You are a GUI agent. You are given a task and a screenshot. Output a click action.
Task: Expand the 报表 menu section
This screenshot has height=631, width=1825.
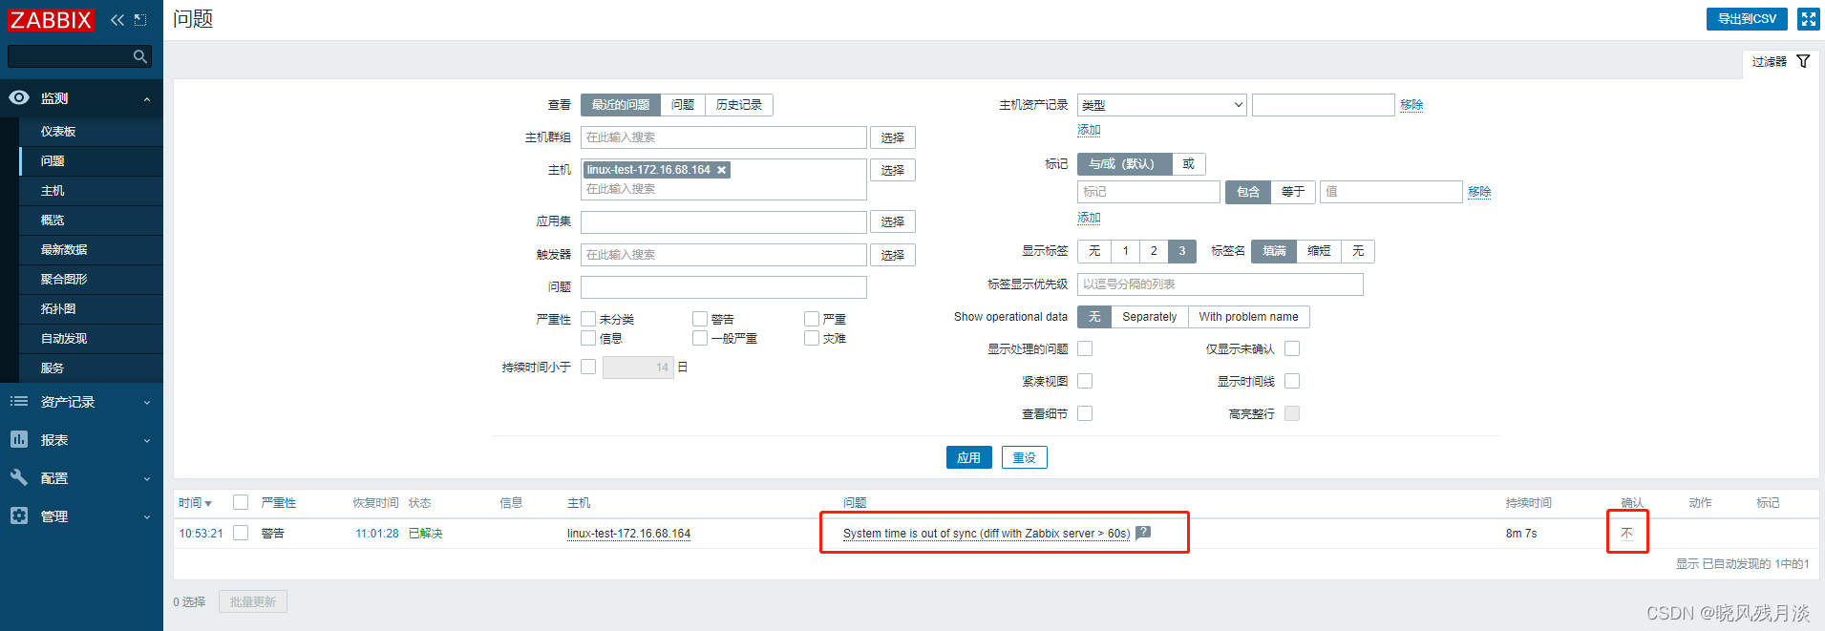point(147,441)
